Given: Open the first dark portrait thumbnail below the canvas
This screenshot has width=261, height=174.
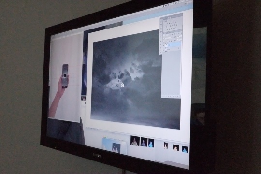Looking at the screenshot, I should (135, 141).
